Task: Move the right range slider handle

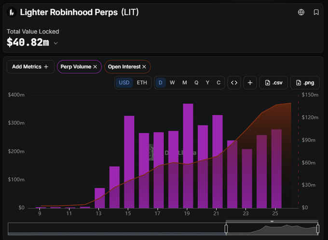Action: [318, 229]
